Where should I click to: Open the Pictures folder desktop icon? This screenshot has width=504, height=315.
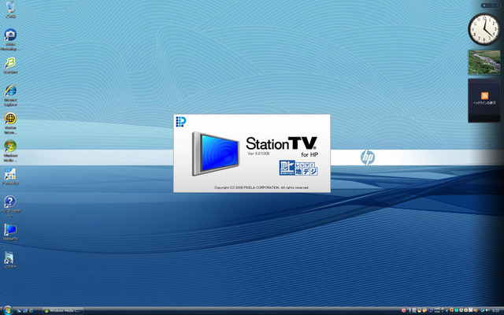[10, 260]
